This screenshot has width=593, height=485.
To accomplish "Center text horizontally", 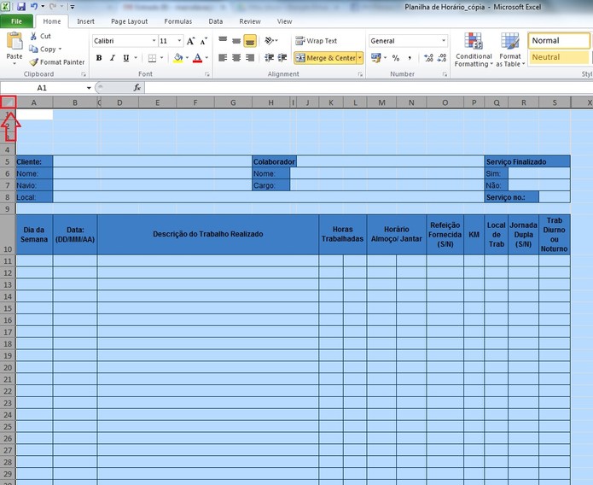I will [236, 58].
